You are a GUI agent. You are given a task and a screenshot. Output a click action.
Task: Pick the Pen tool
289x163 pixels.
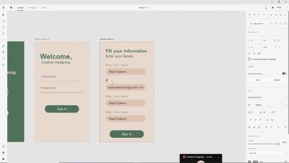point(3,46)
